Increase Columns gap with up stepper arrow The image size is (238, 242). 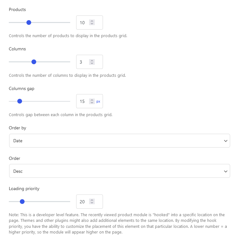(92, 100)
